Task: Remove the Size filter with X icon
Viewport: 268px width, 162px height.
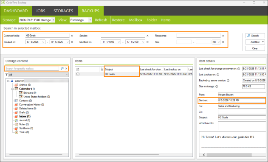Action: click(x=223, y=42)
